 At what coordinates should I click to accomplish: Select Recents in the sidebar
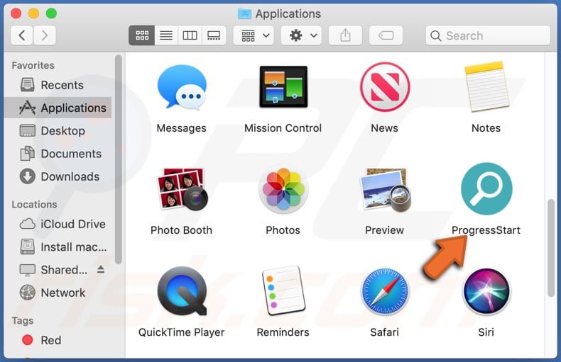[58, 85]
